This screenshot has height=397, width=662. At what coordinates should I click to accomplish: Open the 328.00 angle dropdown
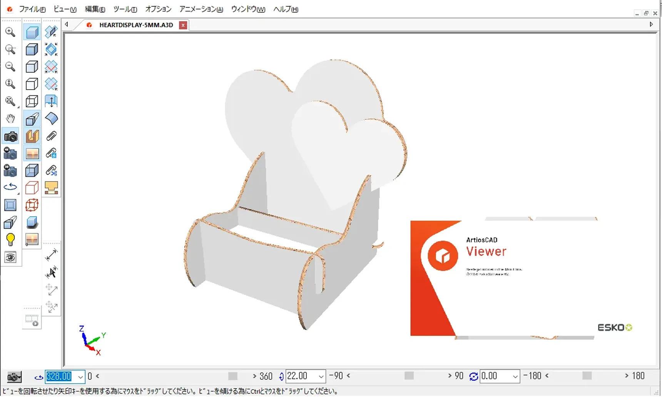click(x=80, y=377)
